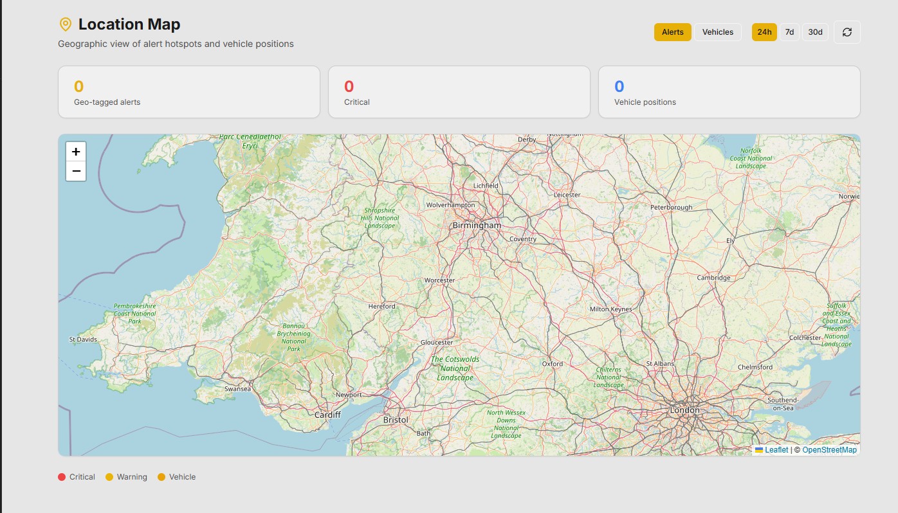Click the Worcester label on the map
The height and width of the screenshot is (513, 898).
click(440, 280)
